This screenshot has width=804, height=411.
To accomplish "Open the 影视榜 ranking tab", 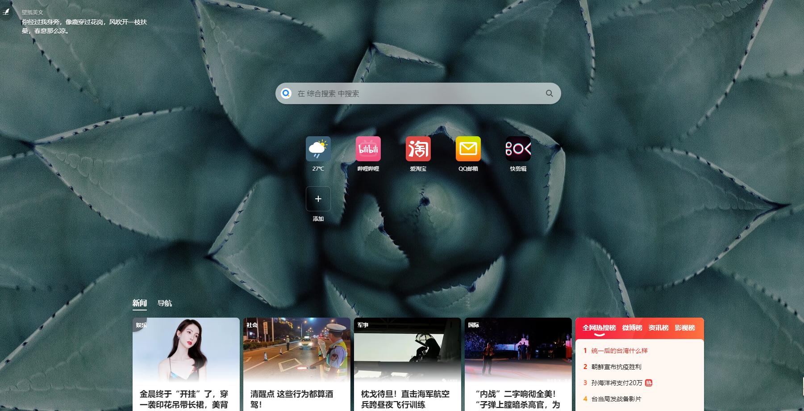I will click(x=685, y=328).
